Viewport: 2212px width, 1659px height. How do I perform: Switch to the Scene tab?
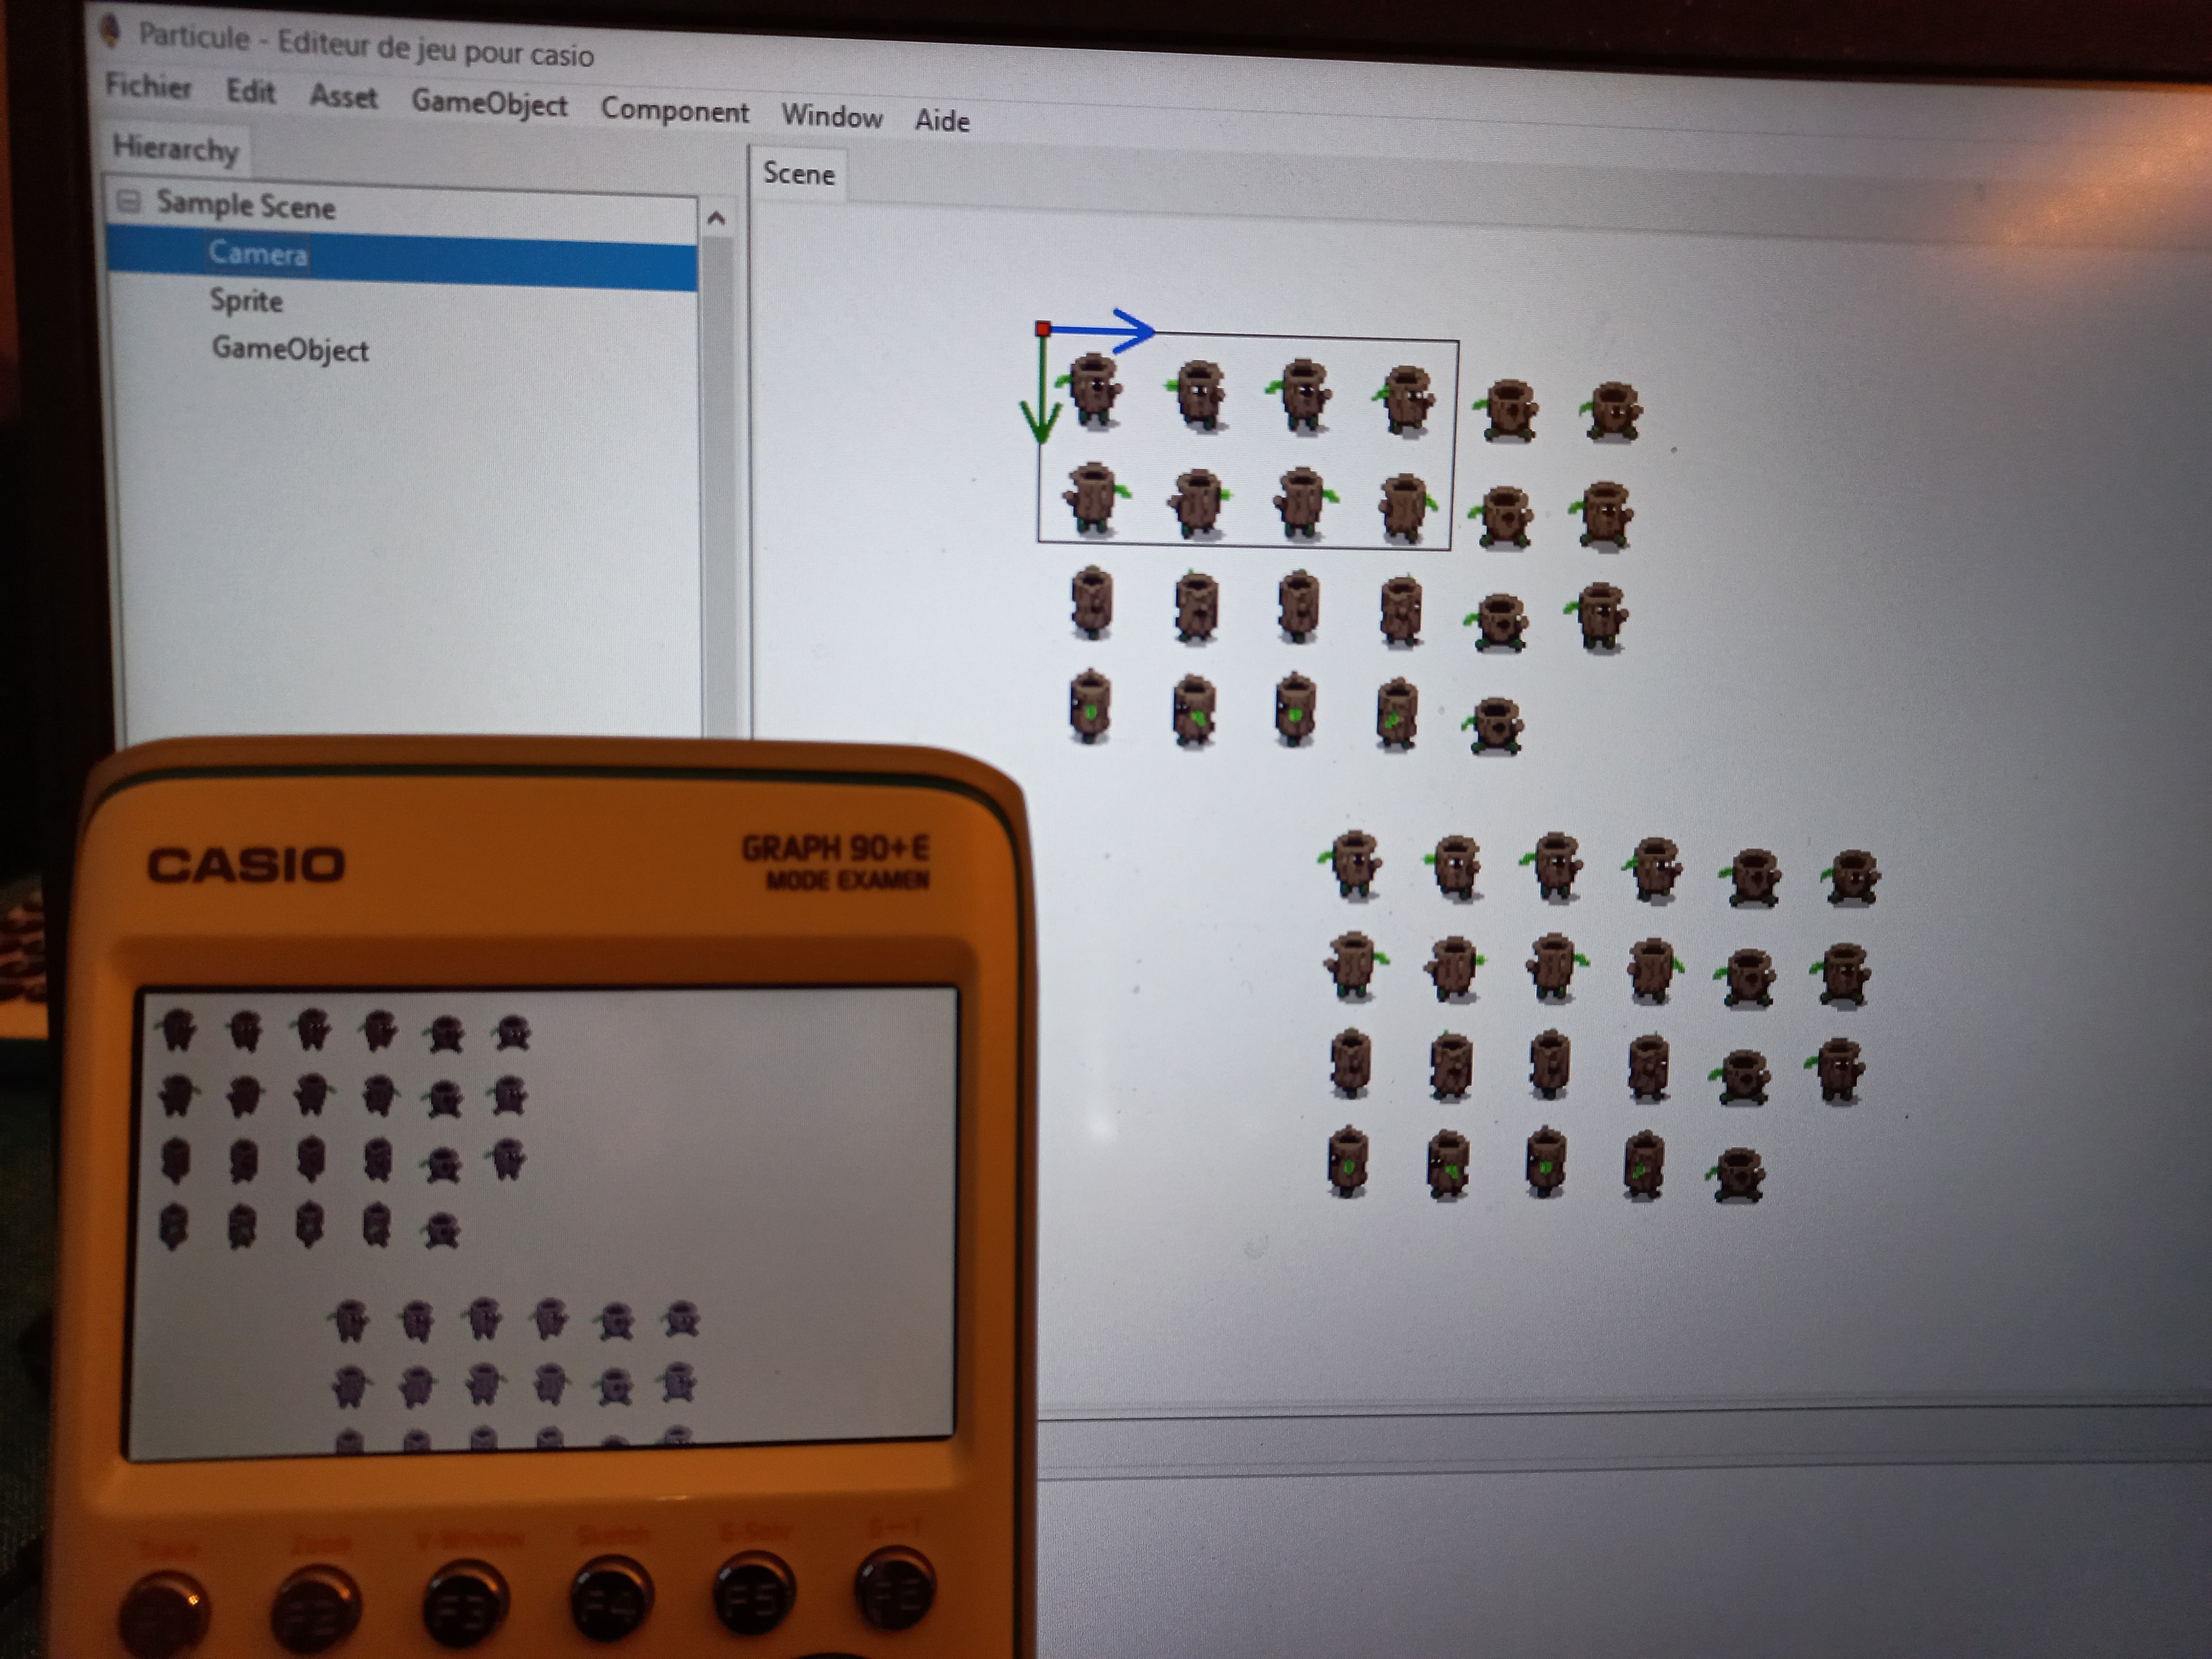pyautogui.click(x=798, y=174)
